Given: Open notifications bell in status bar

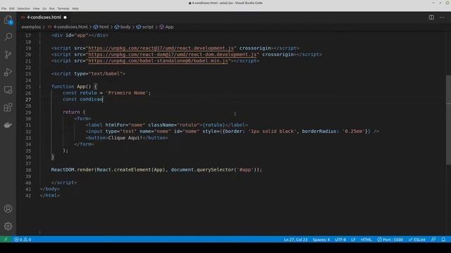Looking at the screenshot, I should click(443, 240).
